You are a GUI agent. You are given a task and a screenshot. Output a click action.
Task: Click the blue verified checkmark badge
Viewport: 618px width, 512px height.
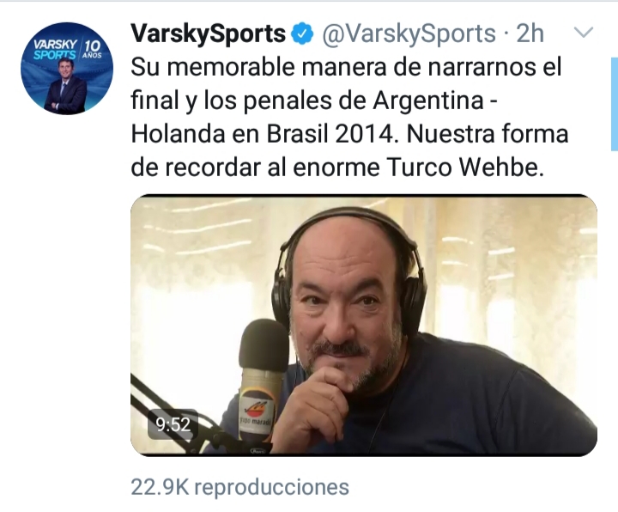click(x=302, y=34)
